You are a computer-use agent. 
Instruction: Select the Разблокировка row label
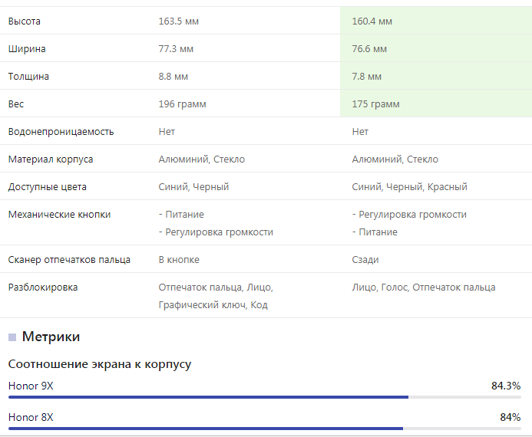point(43,287)
